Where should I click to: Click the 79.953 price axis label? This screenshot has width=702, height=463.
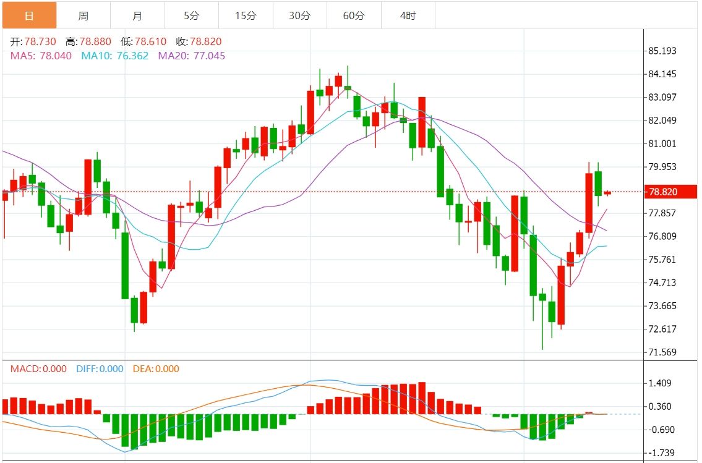pos(662,167)
